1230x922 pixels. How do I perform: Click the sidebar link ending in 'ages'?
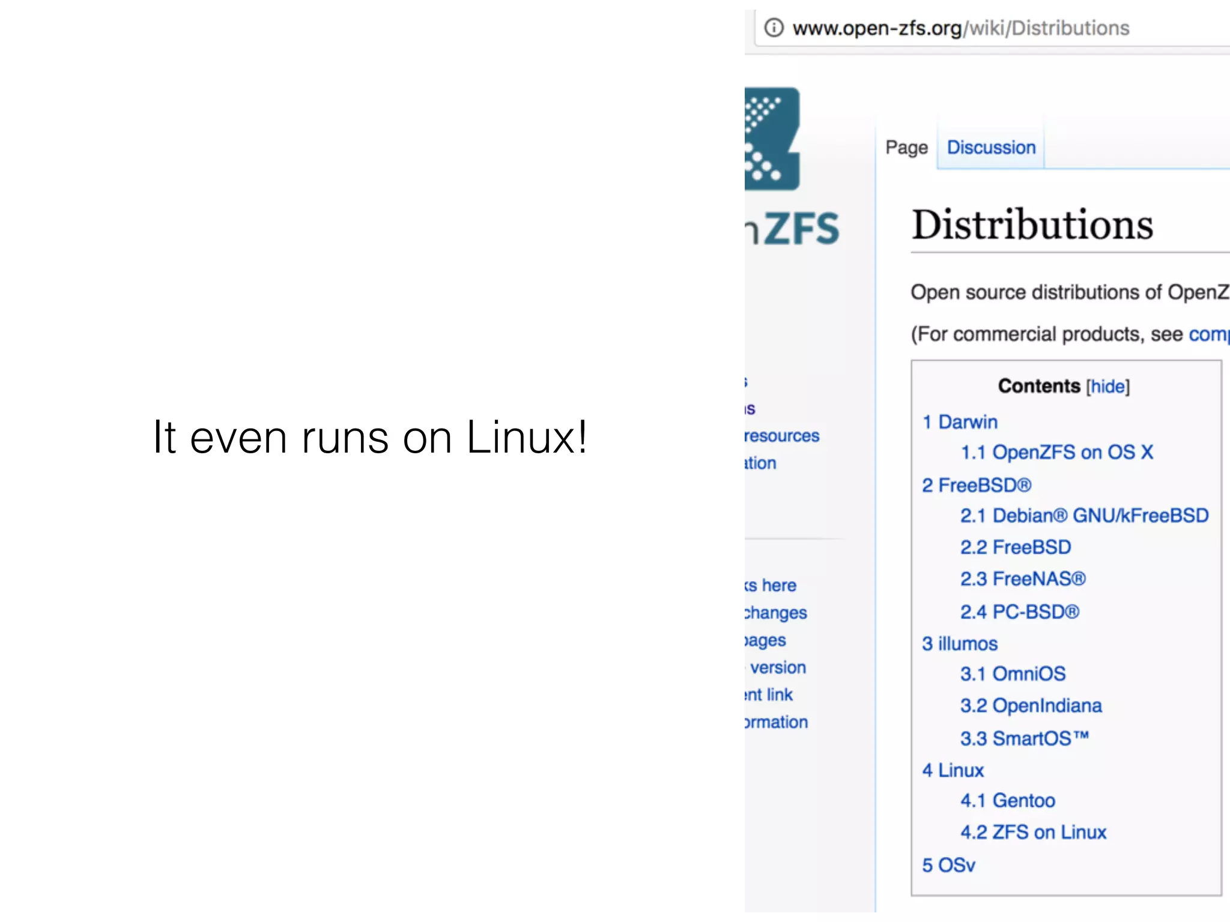[x=765, y=640]
